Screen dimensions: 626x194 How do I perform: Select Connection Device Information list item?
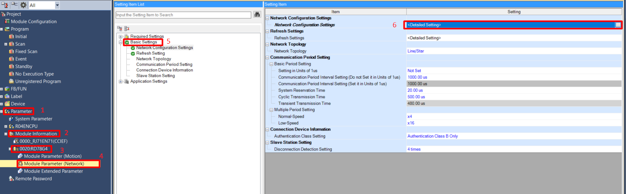pyautogui.click(x=165, y=70)
